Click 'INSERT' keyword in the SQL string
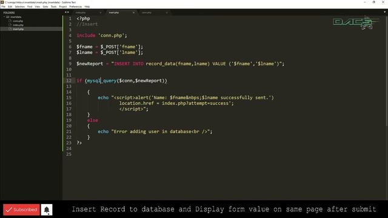 (122, 64)
